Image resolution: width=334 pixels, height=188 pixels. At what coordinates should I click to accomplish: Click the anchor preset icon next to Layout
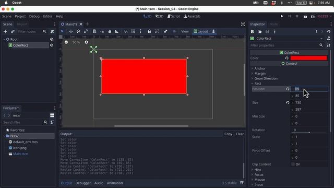(x=213, y=31)
